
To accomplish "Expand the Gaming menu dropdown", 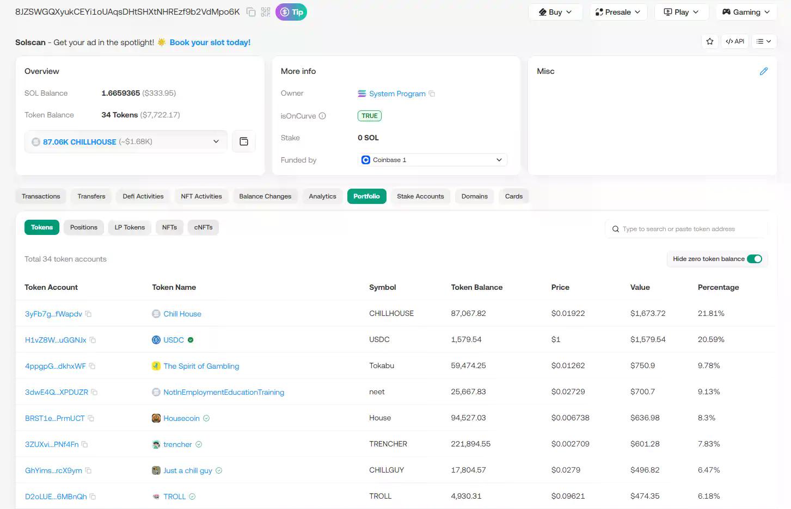I will tap(746, 12).
